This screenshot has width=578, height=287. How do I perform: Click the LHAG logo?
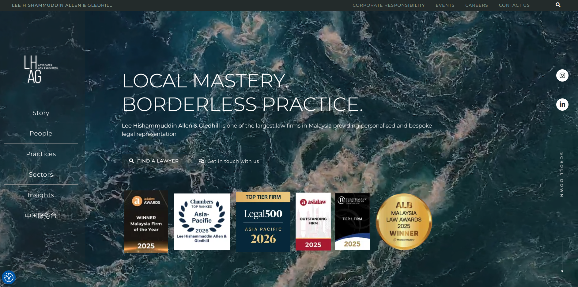(x=41, y=70)
